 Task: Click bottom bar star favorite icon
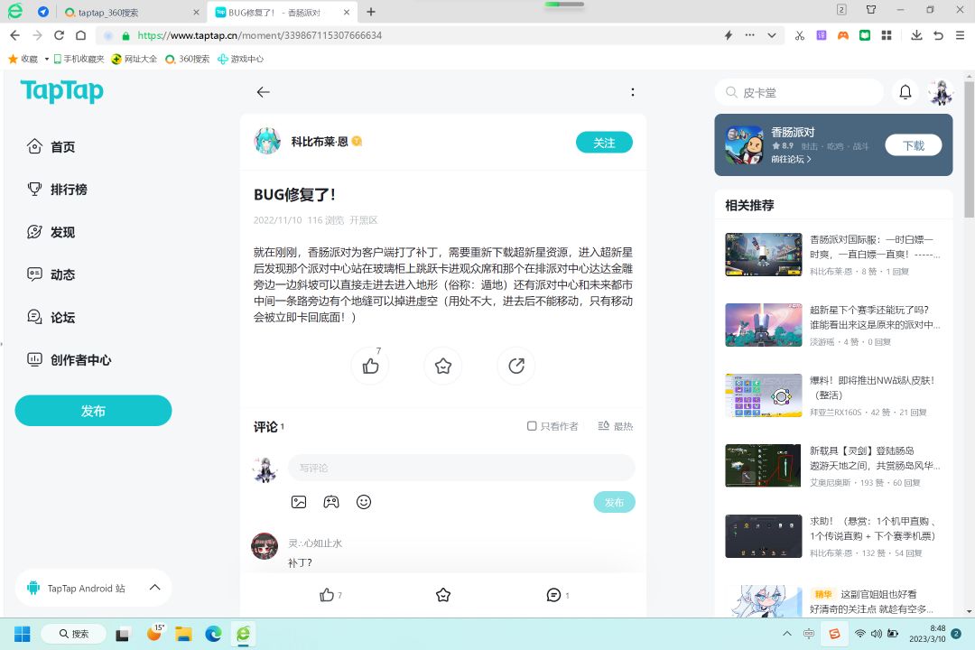[x=443, y=595]
